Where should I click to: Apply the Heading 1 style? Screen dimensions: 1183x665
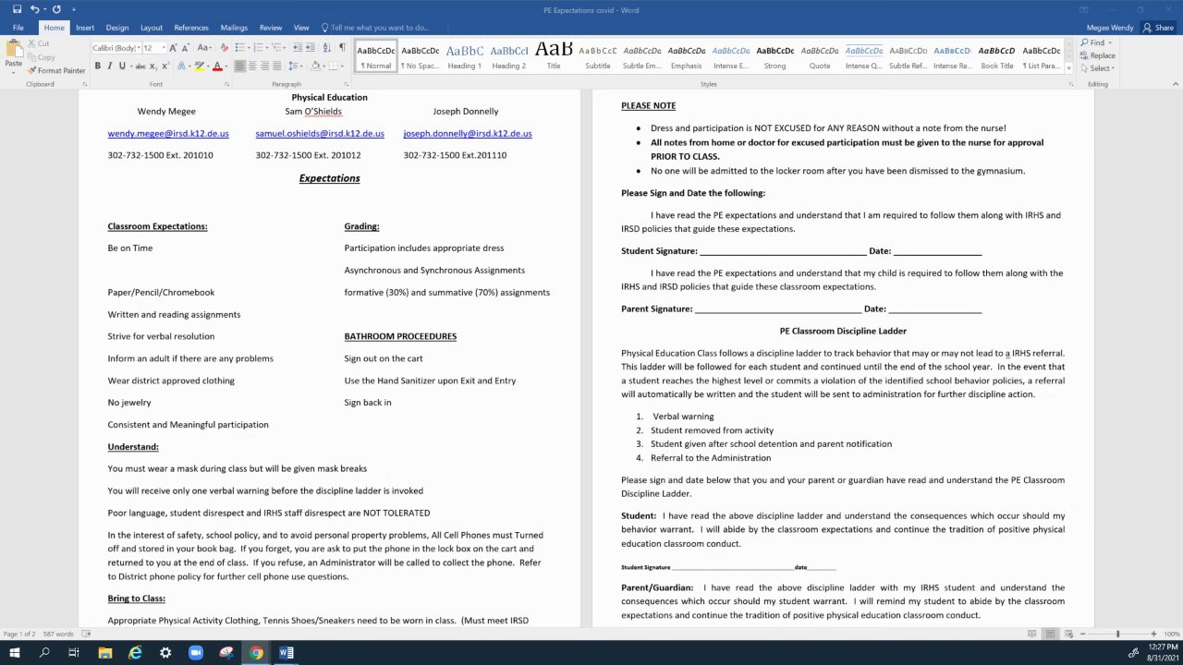point(464,56)
